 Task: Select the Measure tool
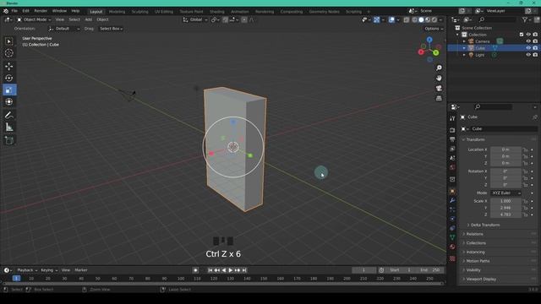coord(9,128)
